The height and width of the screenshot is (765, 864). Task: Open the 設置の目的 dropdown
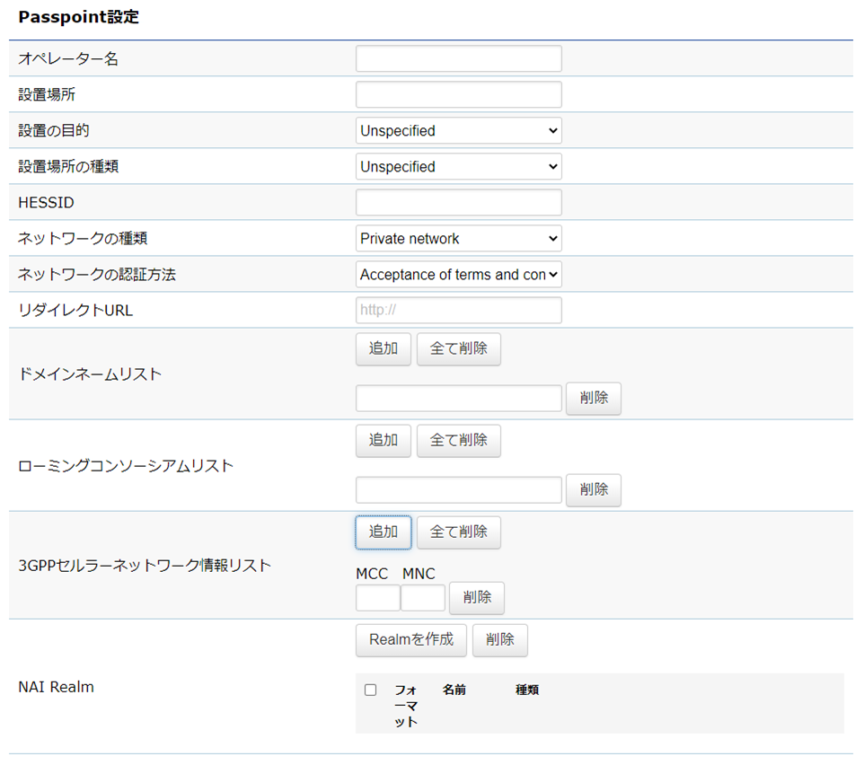(x=458, y=131)
